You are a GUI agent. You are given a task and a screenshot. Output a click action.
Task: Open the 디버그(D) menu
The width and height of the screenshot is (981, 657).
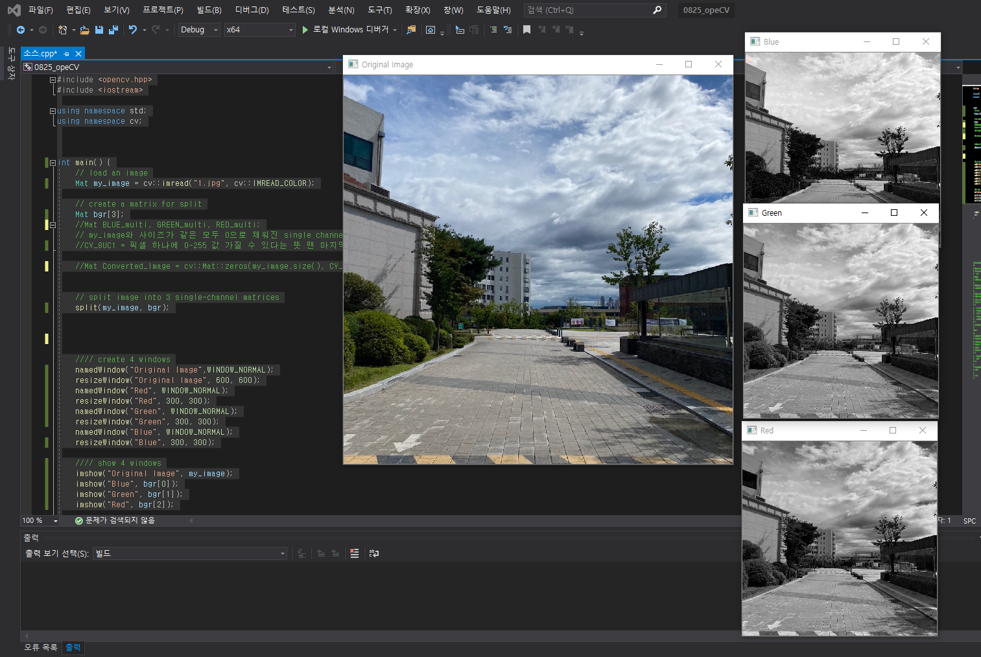(x=252, y=10)
